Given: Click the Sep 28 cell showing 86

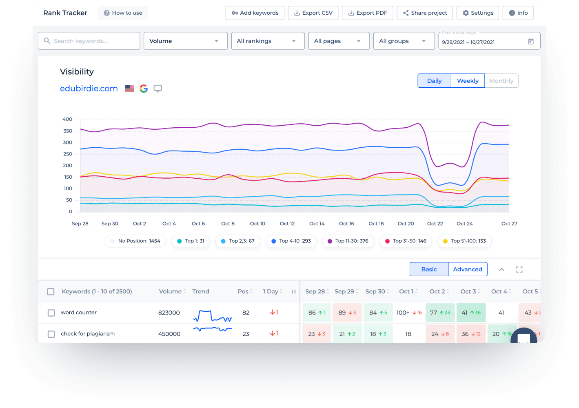Looking at the screenshot, I should click(317, 313).
